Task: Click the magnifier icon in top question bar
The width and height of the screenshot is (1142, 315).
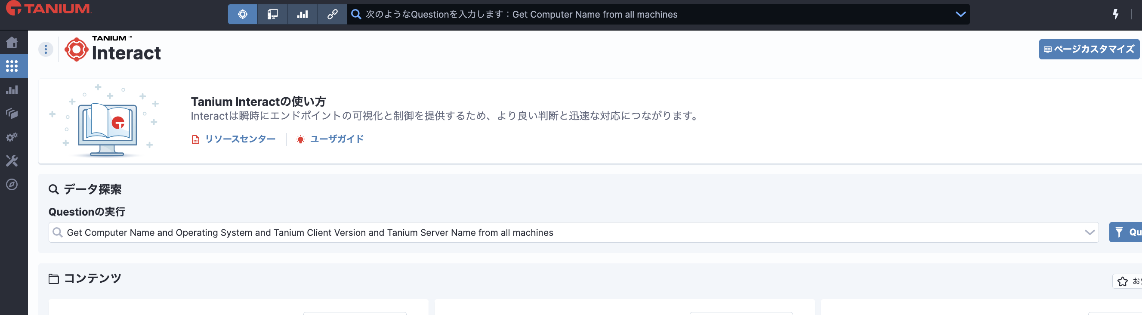Action: (355, 14)
